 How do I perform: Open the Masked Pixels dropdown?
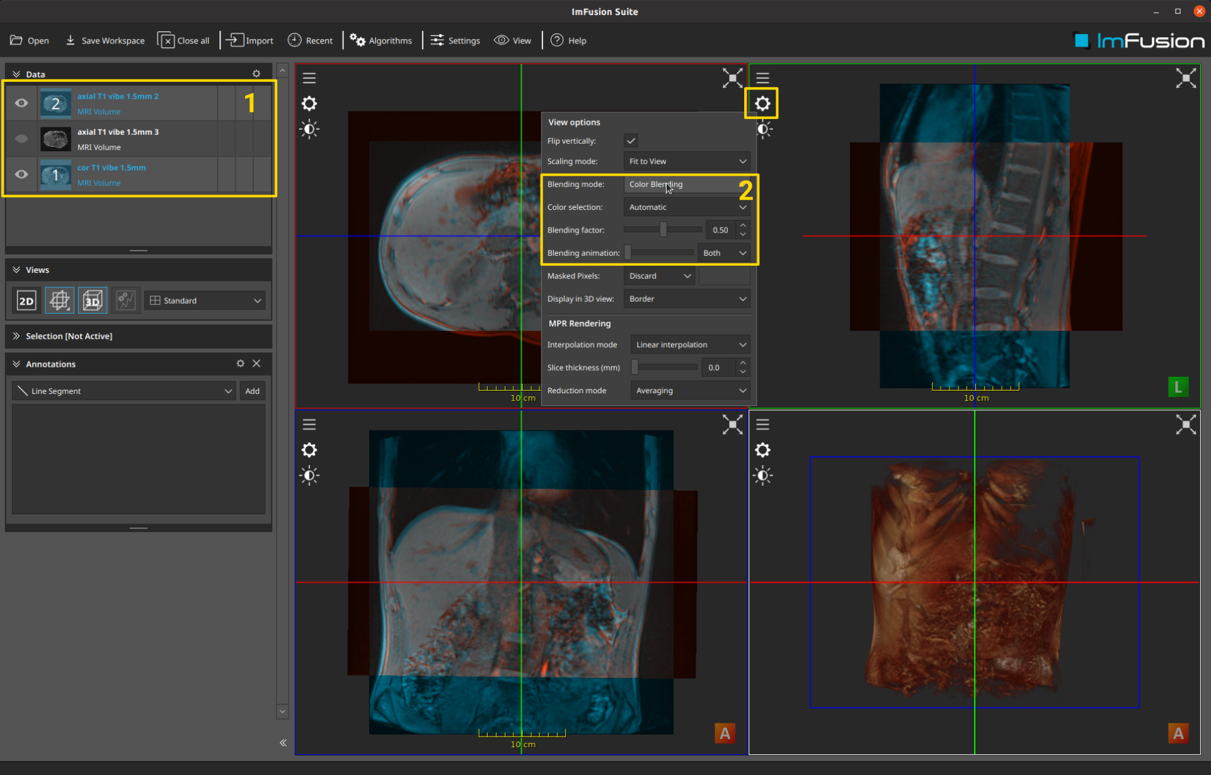point(659,276)
